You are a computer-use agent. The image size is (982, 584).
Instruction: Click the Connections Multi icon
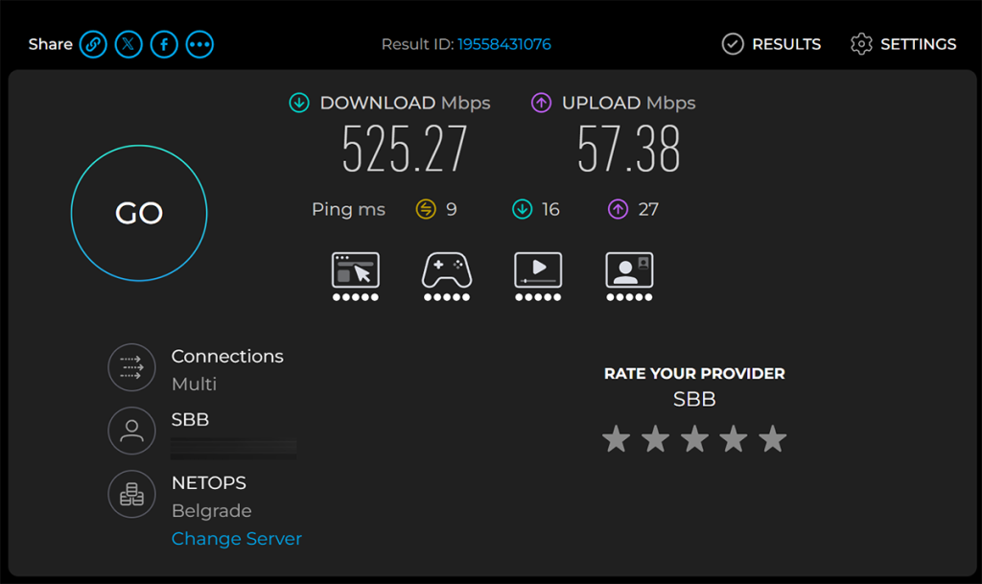[131, 367]
